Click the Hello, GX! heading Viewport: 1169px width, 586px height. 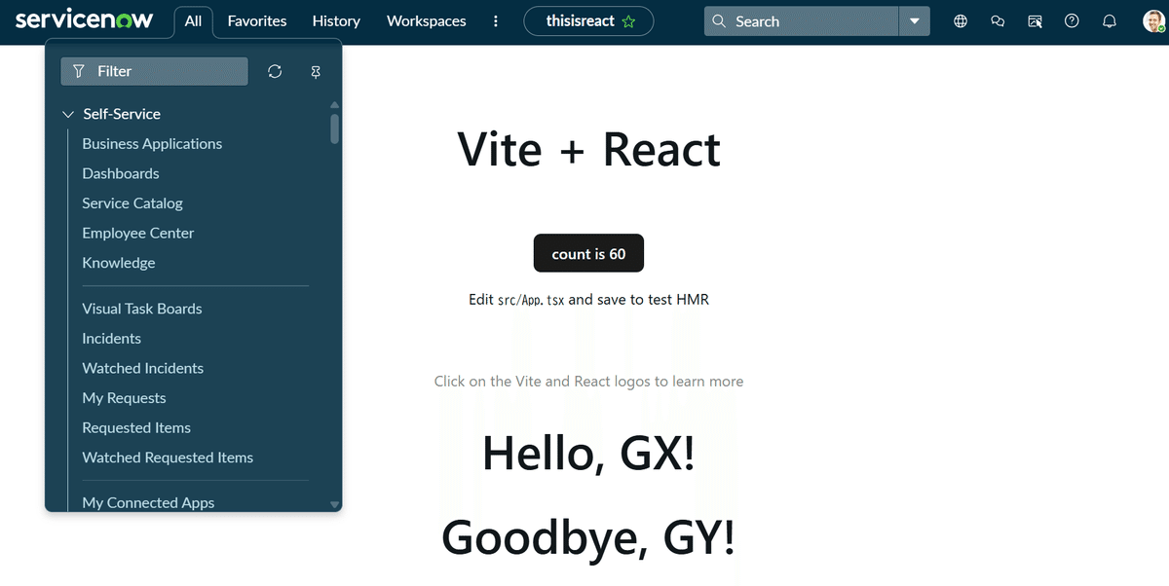[x=588, y=453]
